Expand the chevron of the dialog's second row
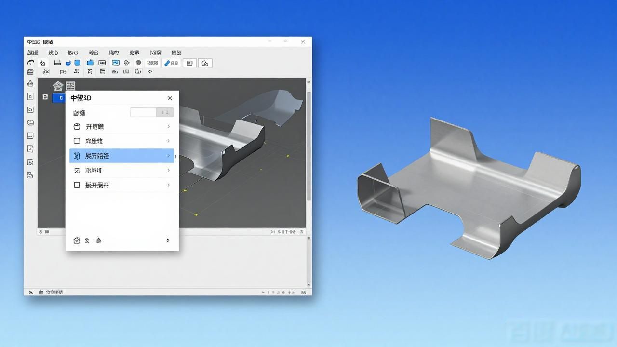The width and height of the screenshot is (617, 347). [x=168, y=141]
